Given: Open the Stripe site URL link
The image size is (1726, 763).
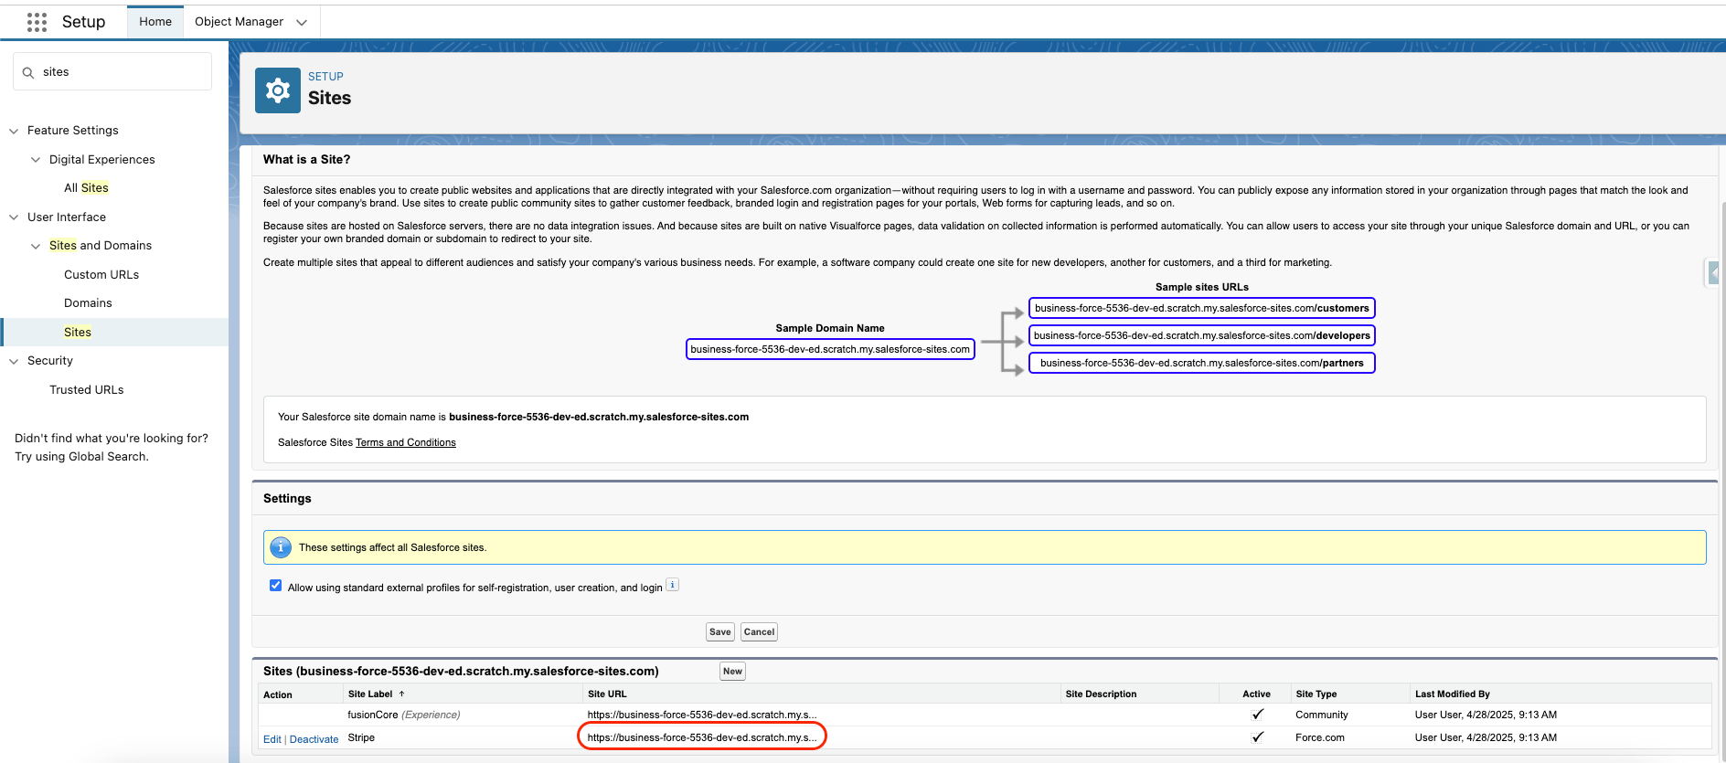Looking at the screenshot, I should coord(702,737).
